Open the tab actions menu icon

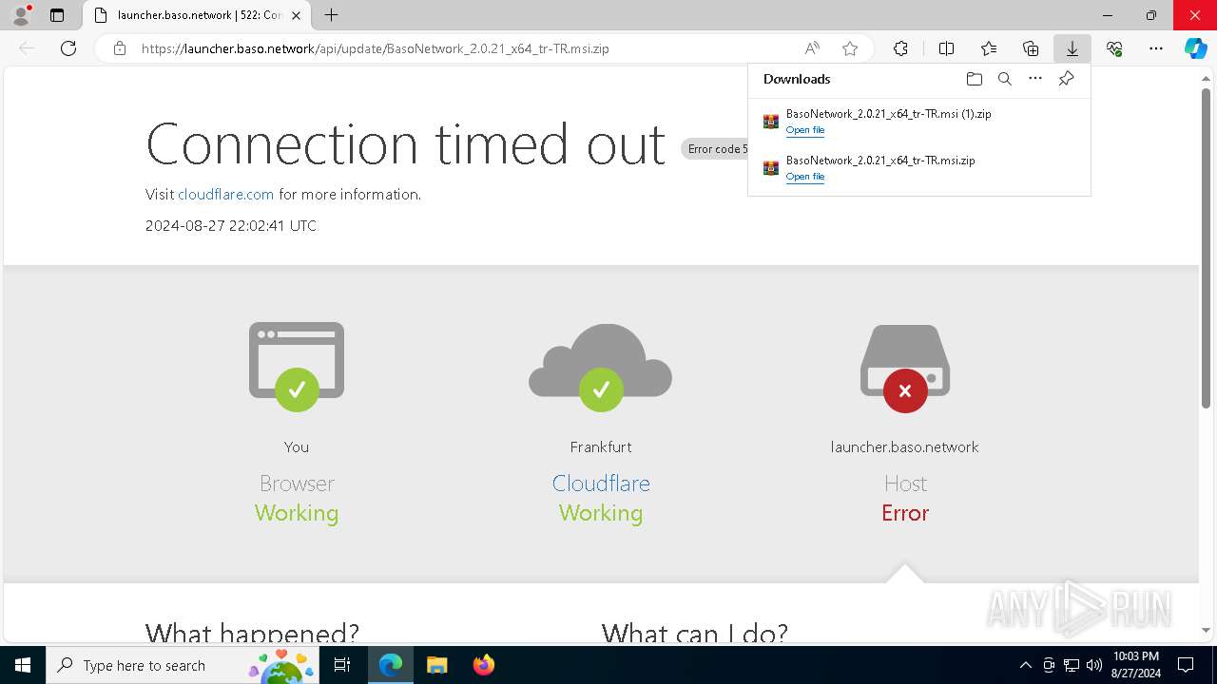pos(57,15)
